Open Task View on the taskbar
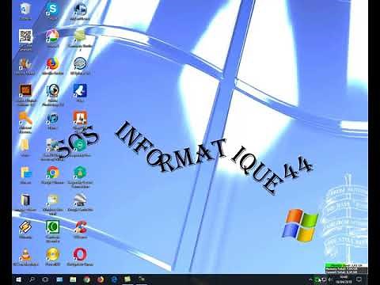Viewport: 380px width, 285px height. coord(45,279)
